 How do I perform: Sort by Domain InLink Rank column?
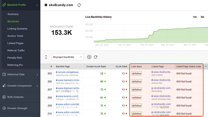pyautogui.click(x=96, y=67)
